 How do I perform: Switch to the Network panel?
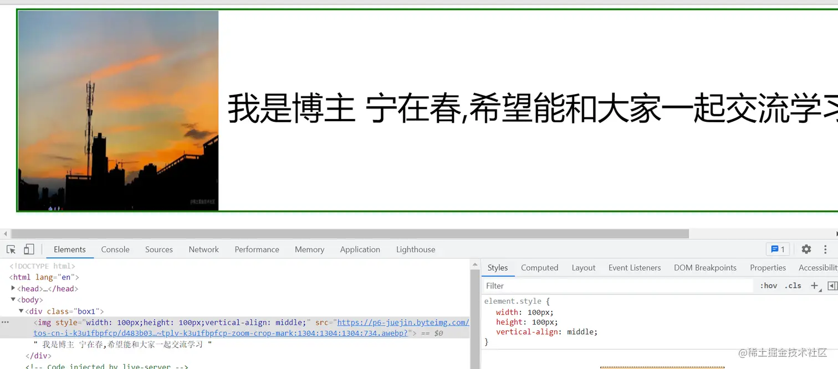pyautogui.click(x=203, y=250)
